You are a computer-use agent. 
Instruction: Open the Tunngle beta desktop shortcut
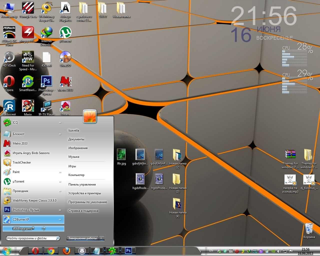coord(28,9)
